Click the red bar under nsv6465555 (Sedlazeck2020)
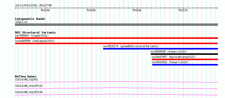The image size is (225, 98). click(116, 43)
